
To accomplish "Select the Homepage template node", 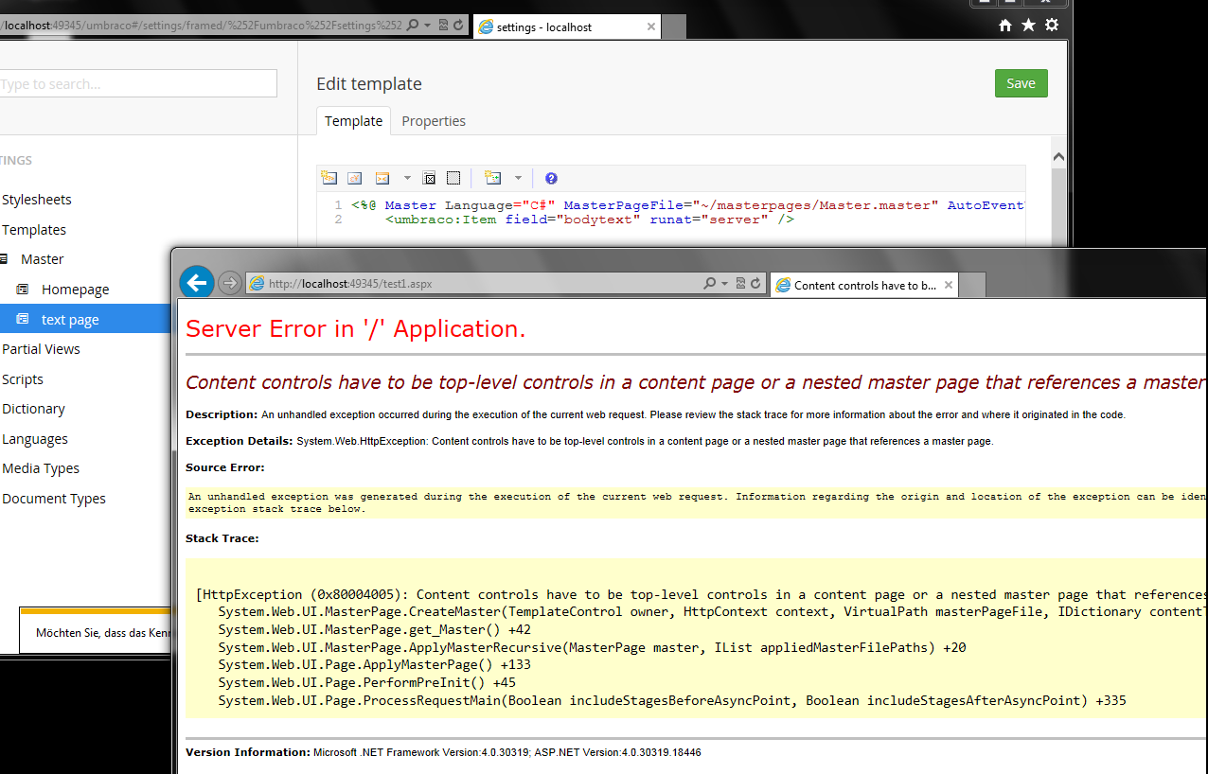I will pos(76,290).
